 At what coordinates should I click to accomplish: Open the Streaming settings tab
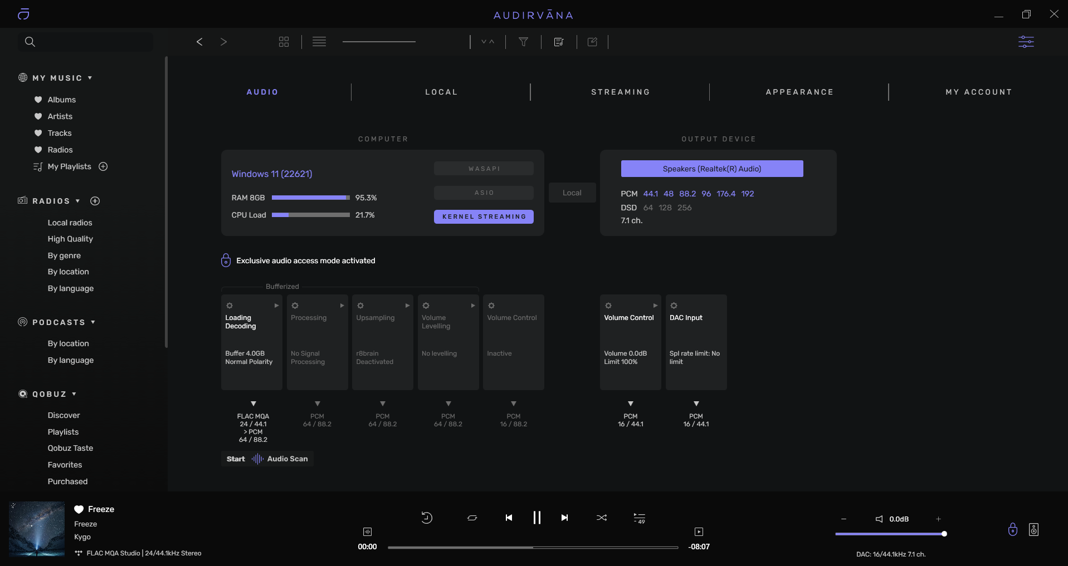(x=621, y=92)
